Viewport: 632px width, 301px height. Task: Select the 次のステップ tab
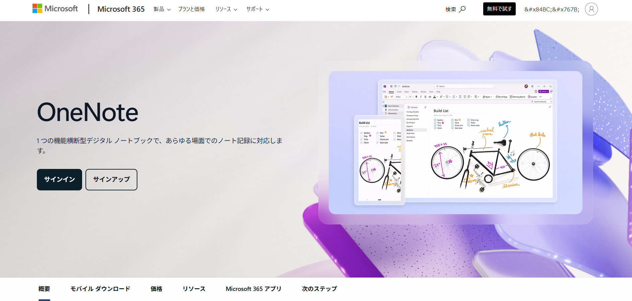tap(319, 289)
